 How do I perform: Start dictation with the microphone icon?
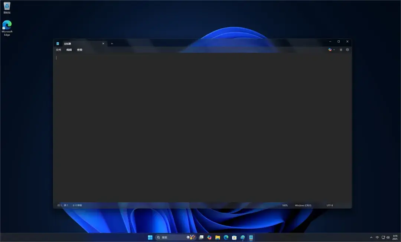(340, 49)
